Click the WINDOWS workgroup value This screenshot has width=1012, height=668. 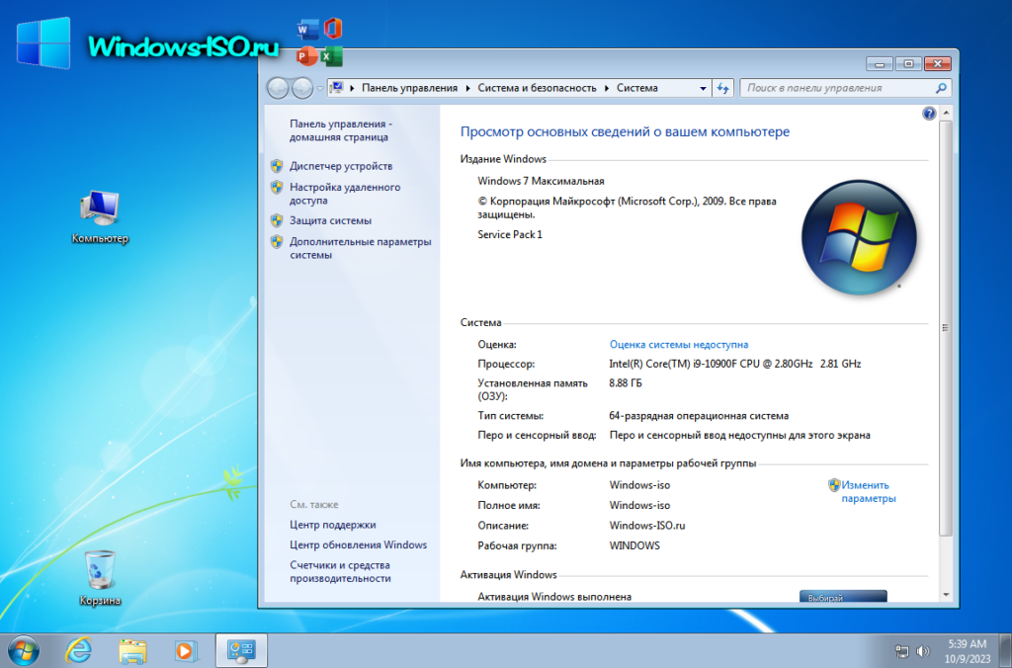pos(634,545)
